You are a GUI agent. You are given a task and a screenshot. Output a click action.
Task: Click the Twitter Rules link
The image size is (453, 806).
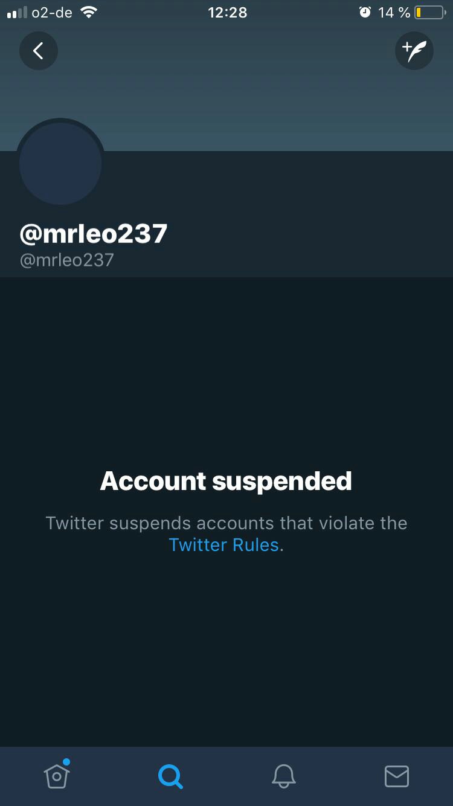[223, 544]
